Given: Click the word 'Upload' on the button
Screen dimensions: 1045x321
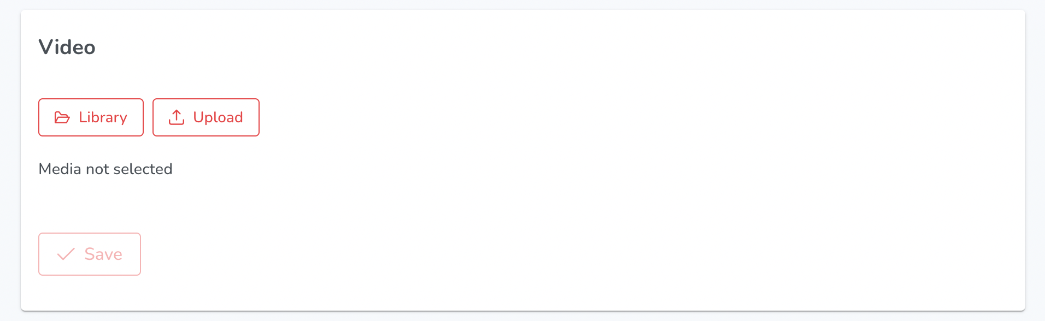Looking at the screenshot, I should coord(218,117).
